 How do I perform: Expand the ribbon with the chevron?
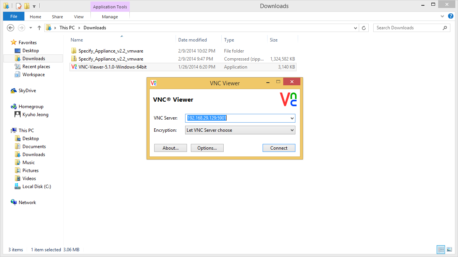[x=442, y=16]
